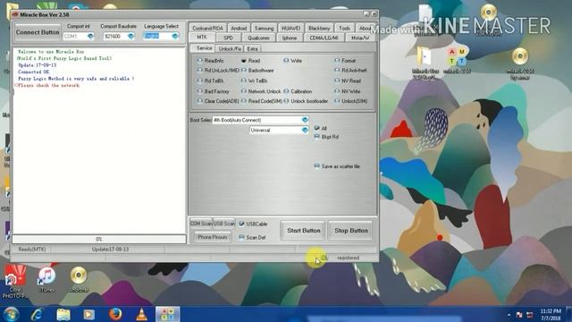Open the Iphone tab
The height and width of the screenshot is (322, 572).
[290, 38]
